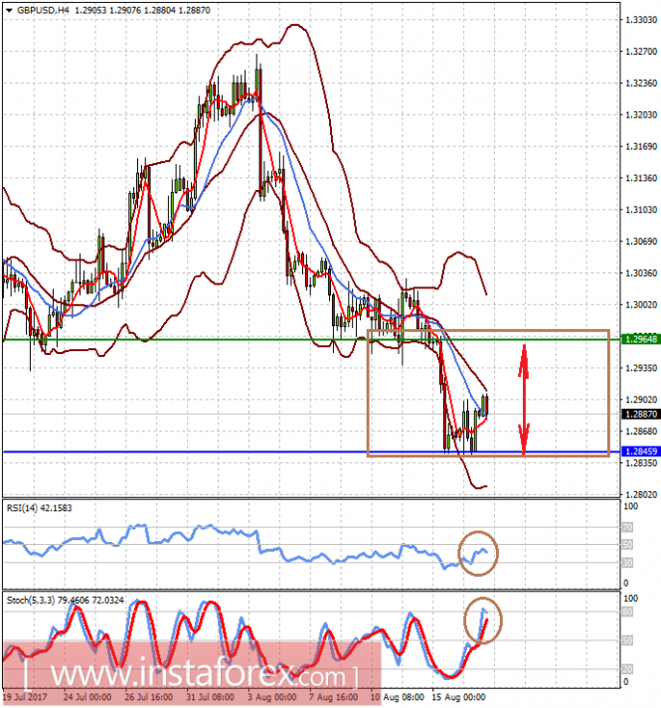Select the green 1.29648 price label
The width and height of the screenshot is (661, 708).
click(641, 339)
